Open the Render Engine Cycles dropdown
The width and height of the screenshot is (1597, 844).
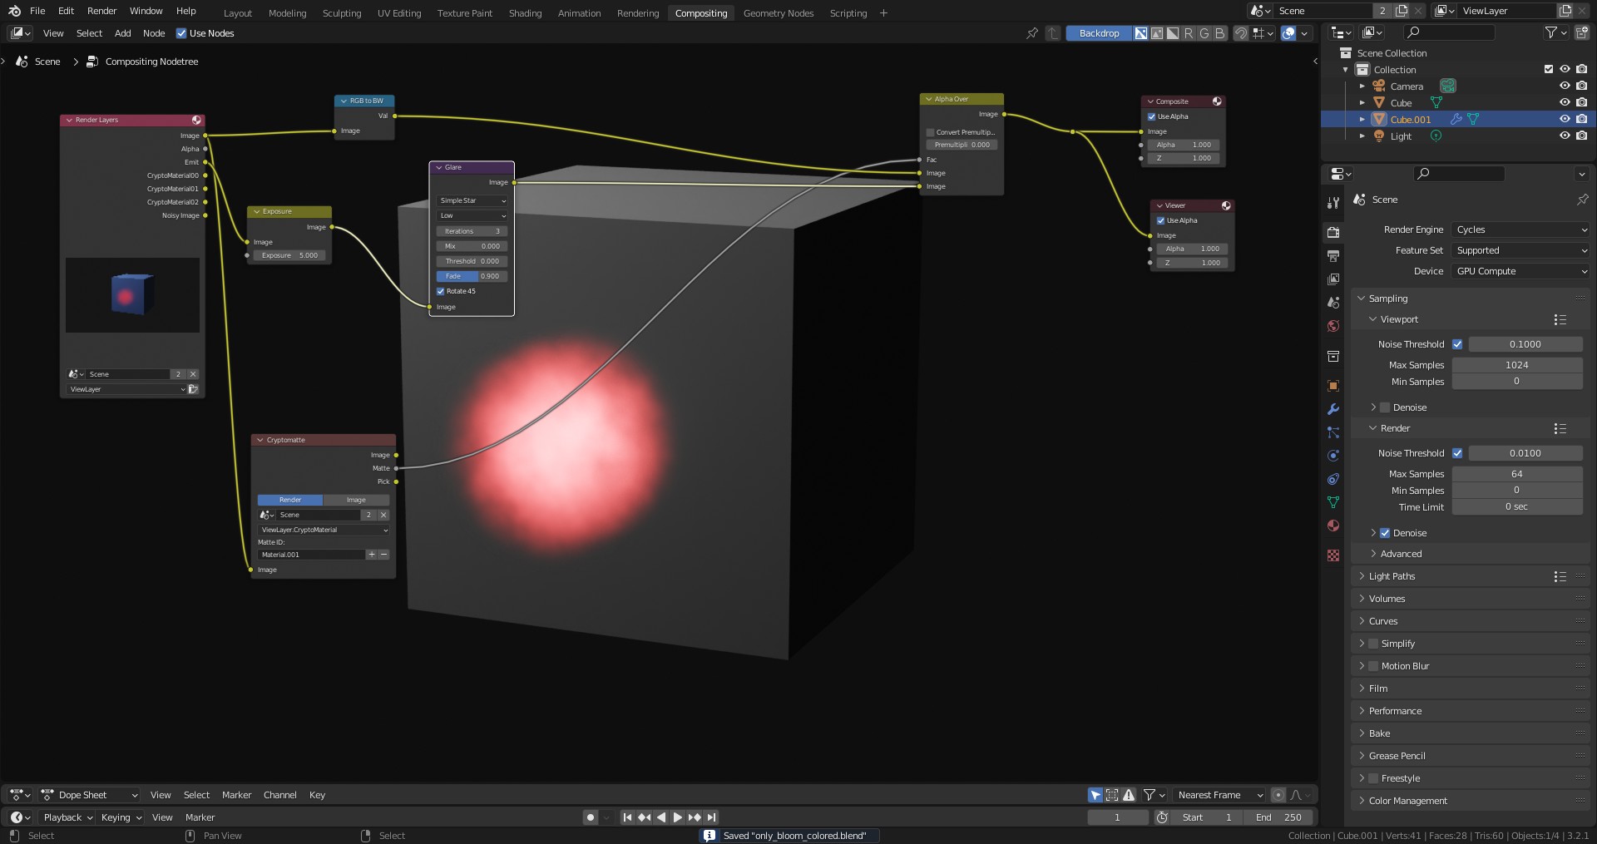[x=1521, y=230]
